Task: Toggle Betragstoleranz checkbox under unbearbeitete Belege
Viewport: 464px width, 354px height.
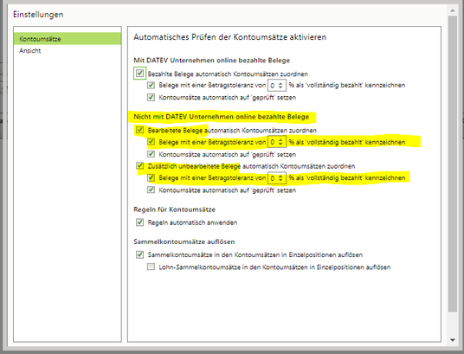Action: pyautogui.click(x=151, y=177)
